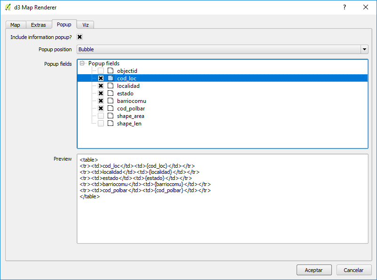Screen dimensions: 377x280
Task: Click the document icon beside objectid
Action: pyautogui.click(x=110, y=71)
